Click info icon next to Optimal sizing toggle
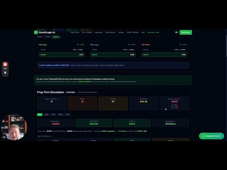Image resolution: width=227 pixels, height=170 pixels. tap(61, 37)
